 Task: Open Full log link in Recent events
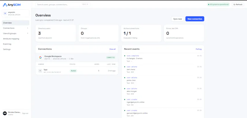[x=199, y=49]
